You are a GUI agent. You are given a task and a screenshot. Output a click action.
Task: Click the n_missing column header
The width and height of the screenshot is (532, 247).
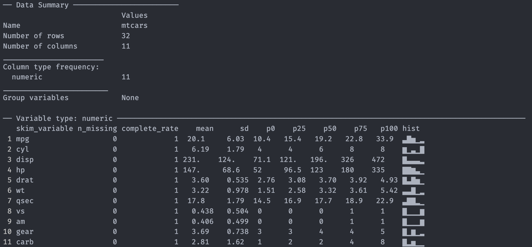tap(97, 129)
